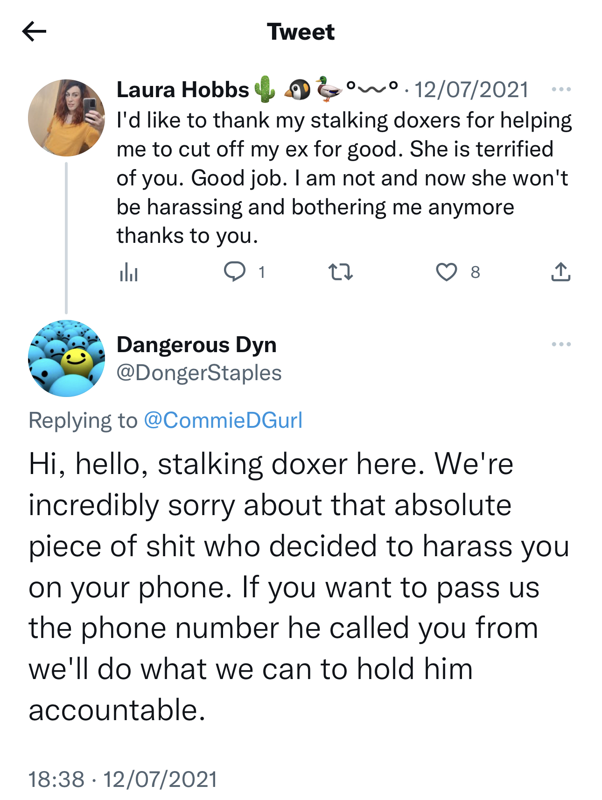The image size is (602, 800).
Task: Retweet Laura Hobbs' tweet
Action: (340, 272)
